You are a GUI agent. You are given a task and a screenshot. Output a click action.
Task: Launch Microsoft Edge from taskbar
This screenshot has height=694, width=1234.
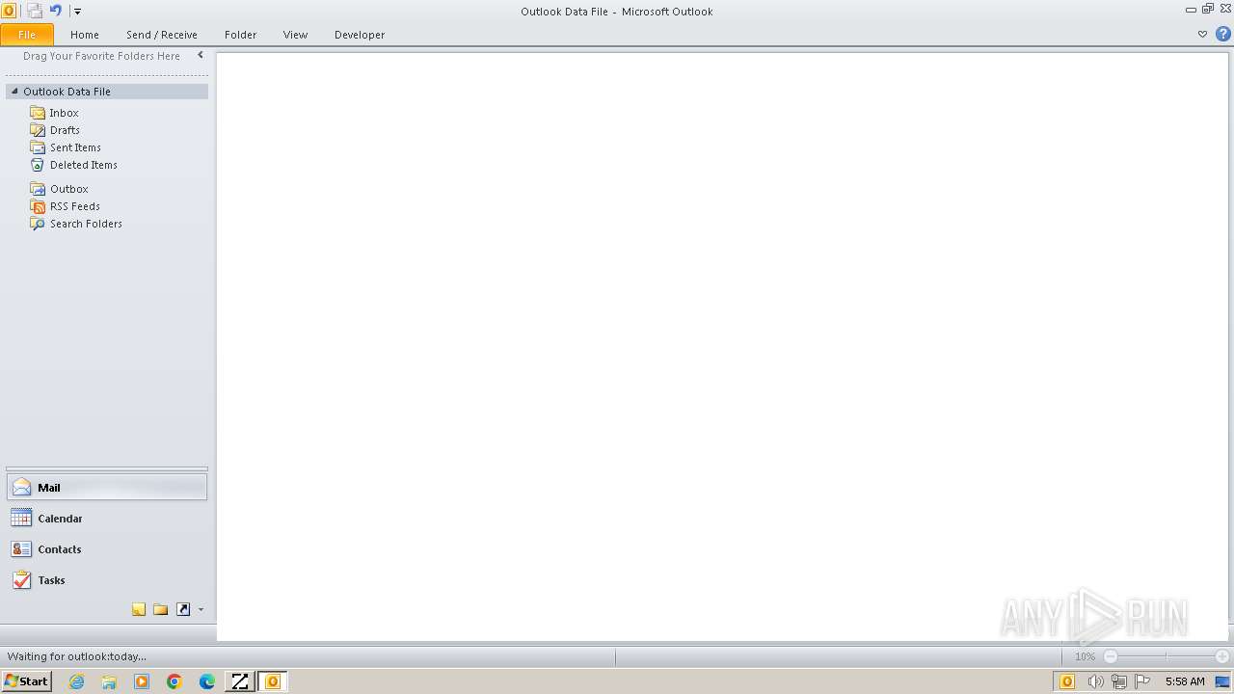click(x=207, y=681)
